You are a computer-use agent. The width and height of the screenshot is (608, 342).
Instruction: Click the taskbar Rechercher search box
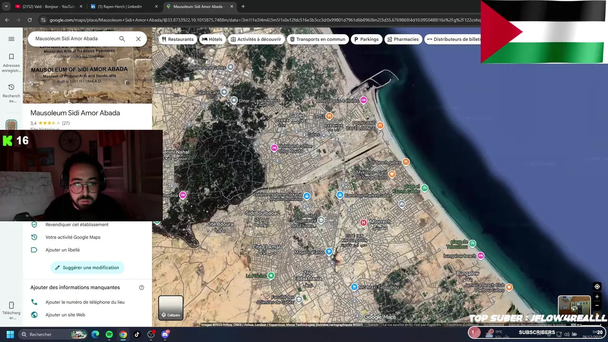53,334
